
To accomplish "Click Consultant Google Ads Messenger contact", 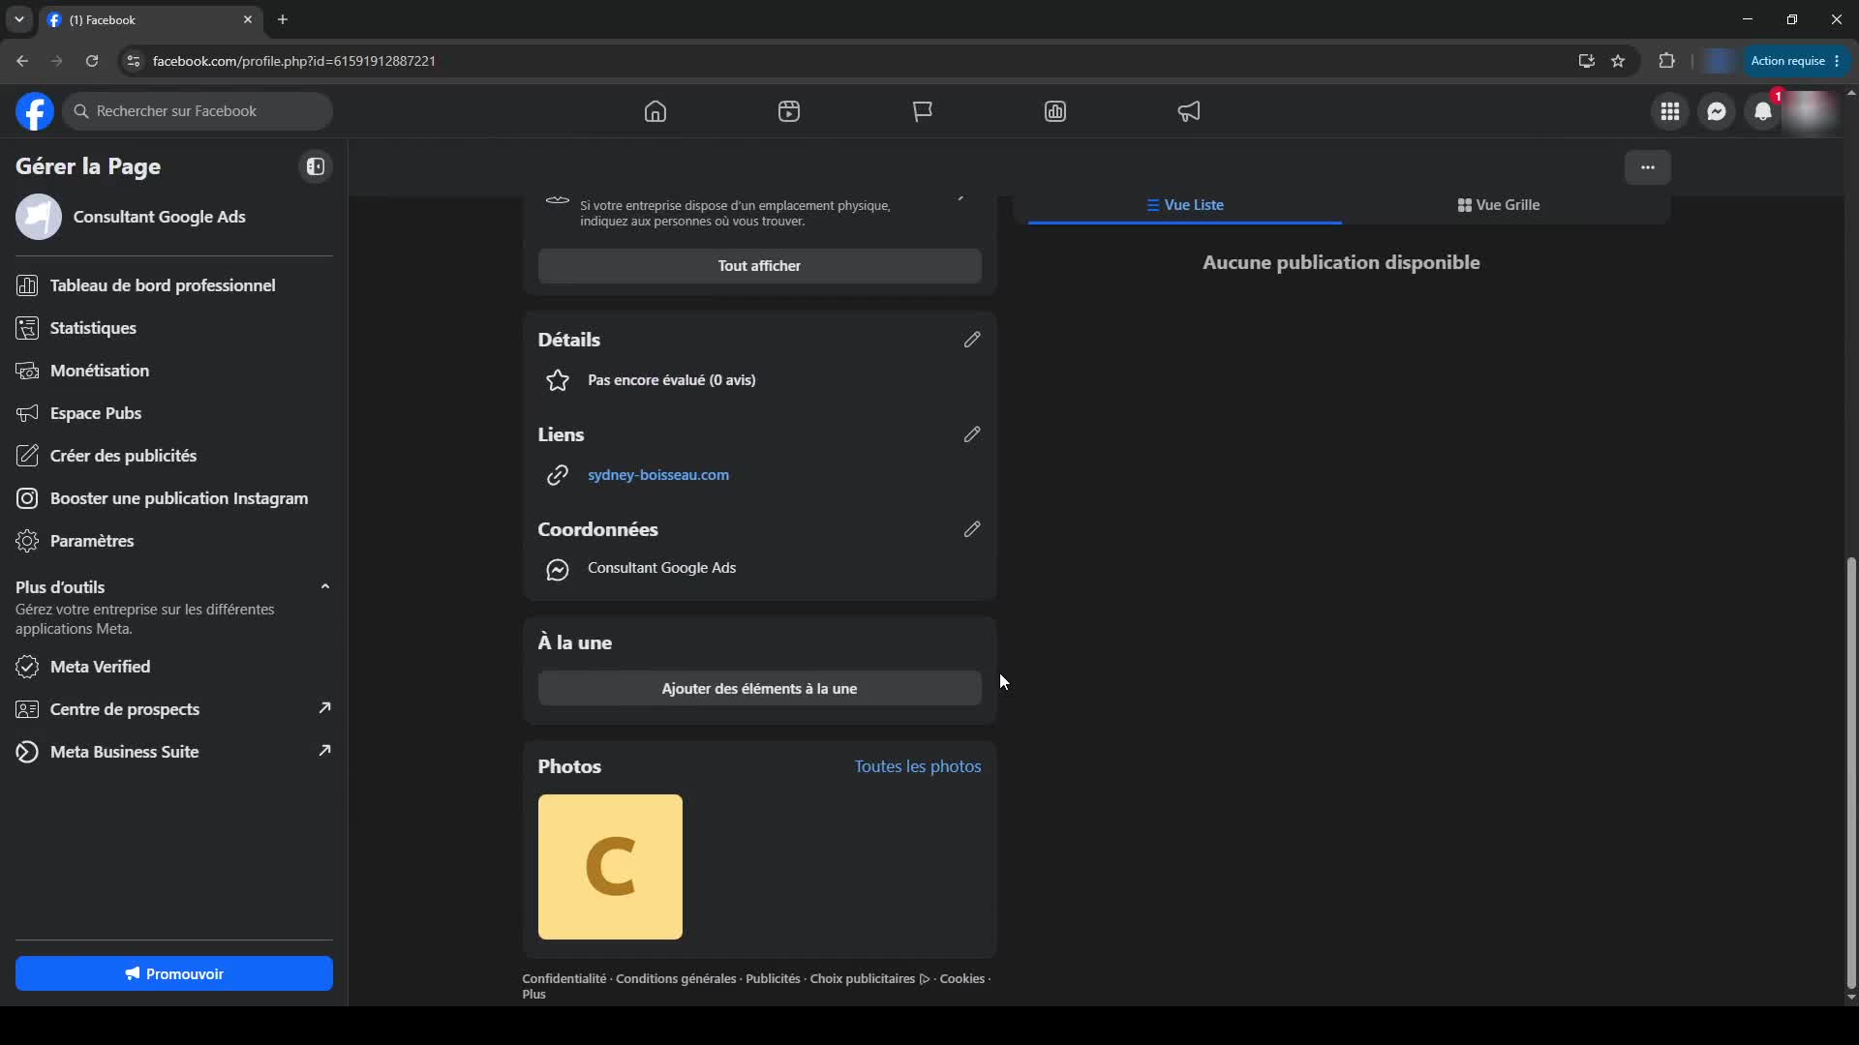I will (x=662, y=568).
